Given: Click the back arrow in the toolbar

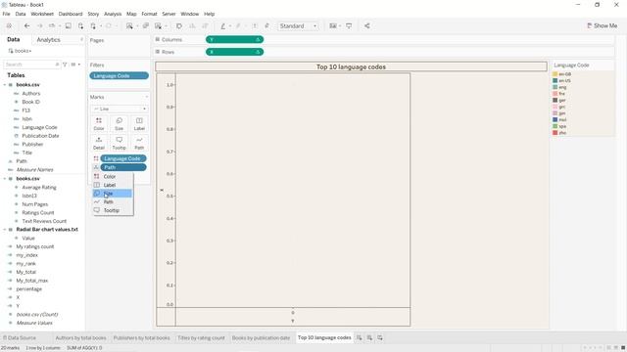Looking at the screenshot, I should [26, 26].
